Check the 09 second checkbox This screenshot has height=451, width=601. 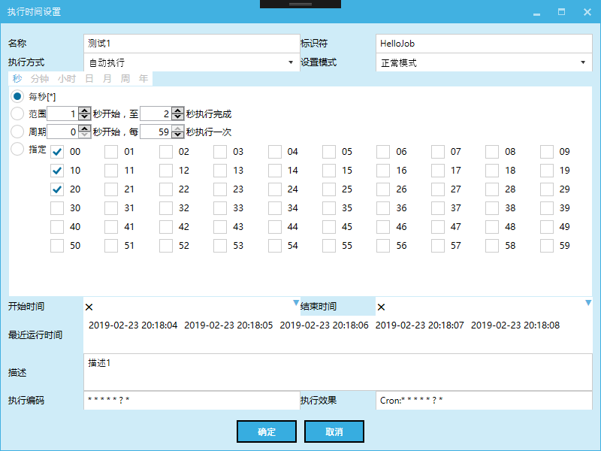pos(547,152)
